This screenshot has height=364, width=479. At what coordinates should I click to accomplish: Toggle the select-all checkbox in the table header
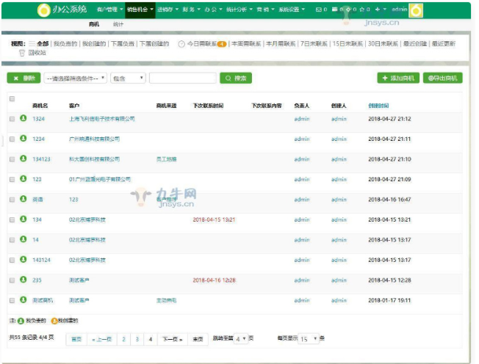pos(12,99)
